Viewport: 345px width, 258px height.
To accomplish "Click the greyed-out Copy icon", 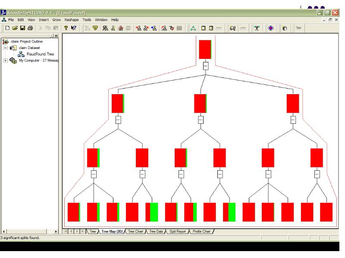I will click(48, 28).
